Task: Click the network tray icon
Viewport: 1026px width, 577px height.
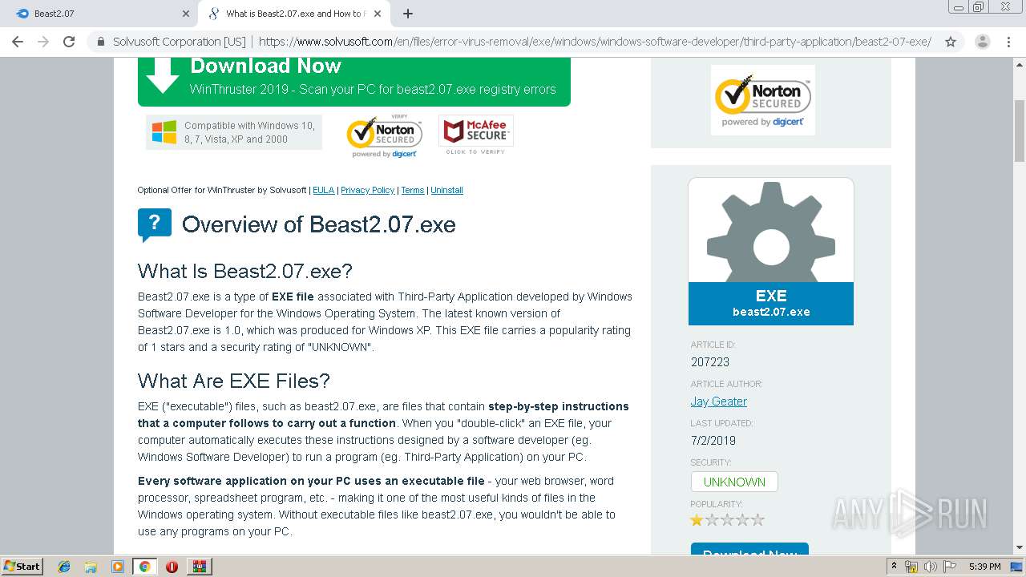Action: [911, 567]
